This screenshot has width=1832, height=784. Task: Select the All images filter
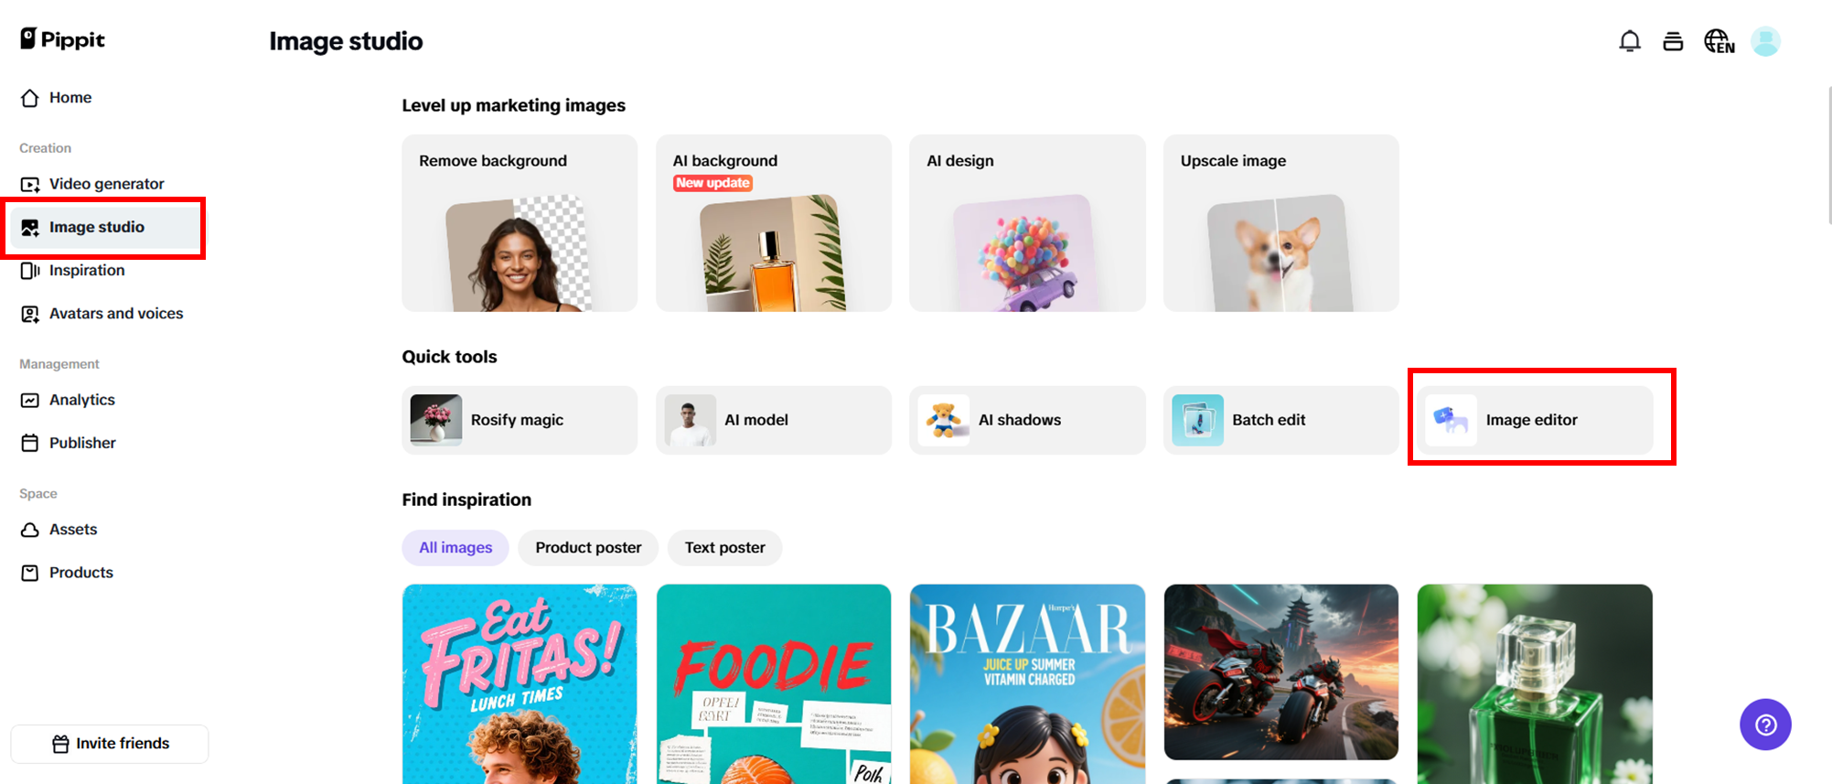[455, 547]
